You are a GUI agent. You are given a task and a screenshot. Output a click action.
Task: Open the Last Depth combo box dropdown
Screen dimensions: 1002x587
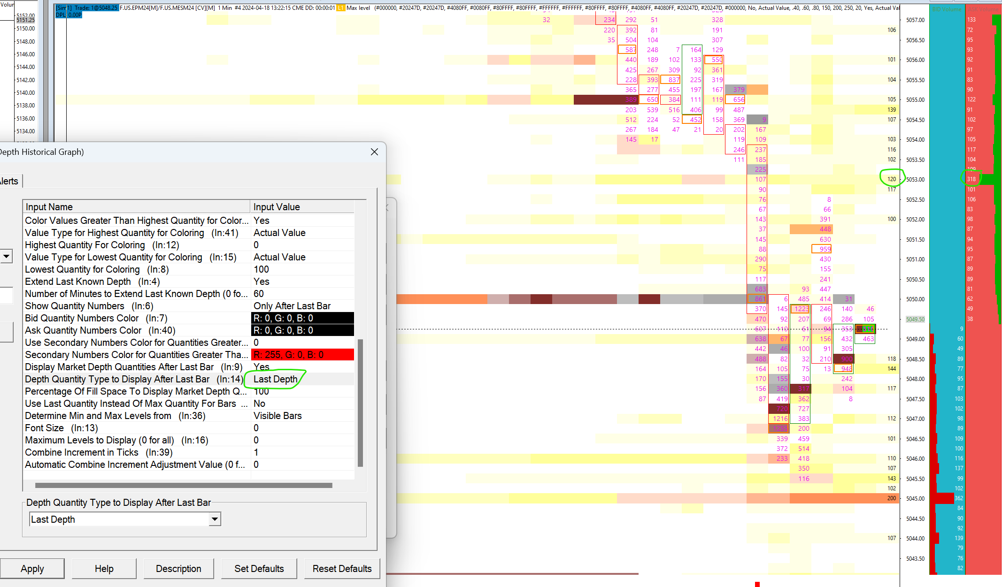pos(215,519)
